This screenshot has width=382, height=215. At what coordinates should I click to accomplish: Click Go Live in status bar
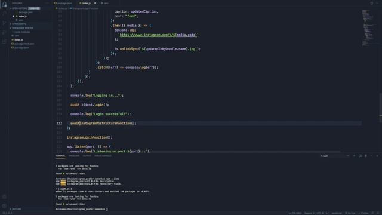coord(350,213)
